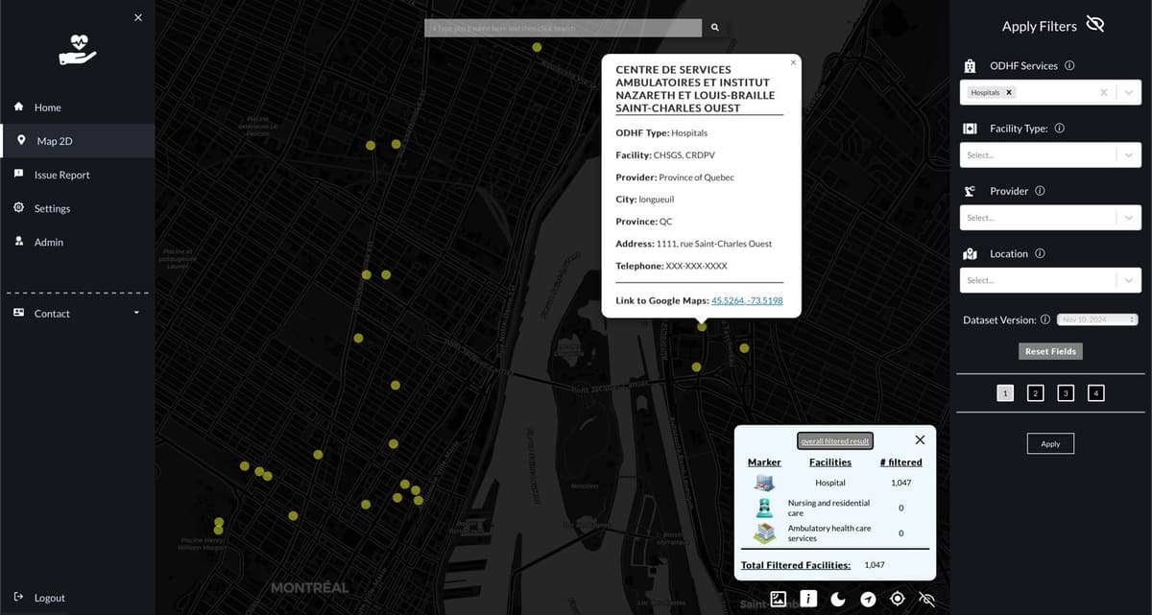Click the map image/basemap icon
This screenshot has height=615, width=1152.
click(x=779, y=599)
